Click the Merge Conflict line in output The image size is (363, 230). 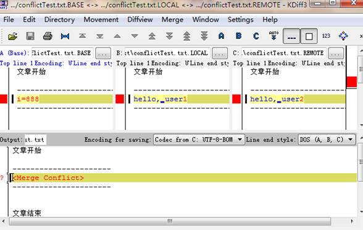(x=184, y=178)
